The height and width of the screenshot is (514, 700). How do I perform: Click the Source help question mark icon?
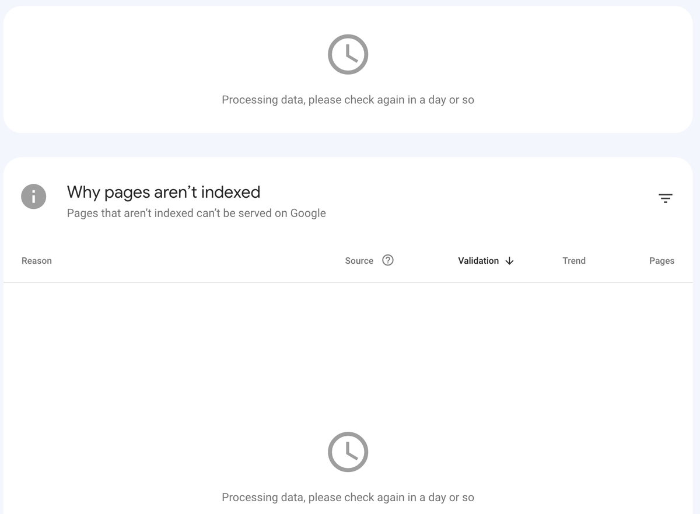(388, 260)
